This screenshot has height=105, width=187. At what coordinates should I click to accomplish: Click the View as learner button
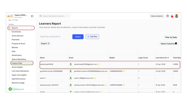coord(157,16)
